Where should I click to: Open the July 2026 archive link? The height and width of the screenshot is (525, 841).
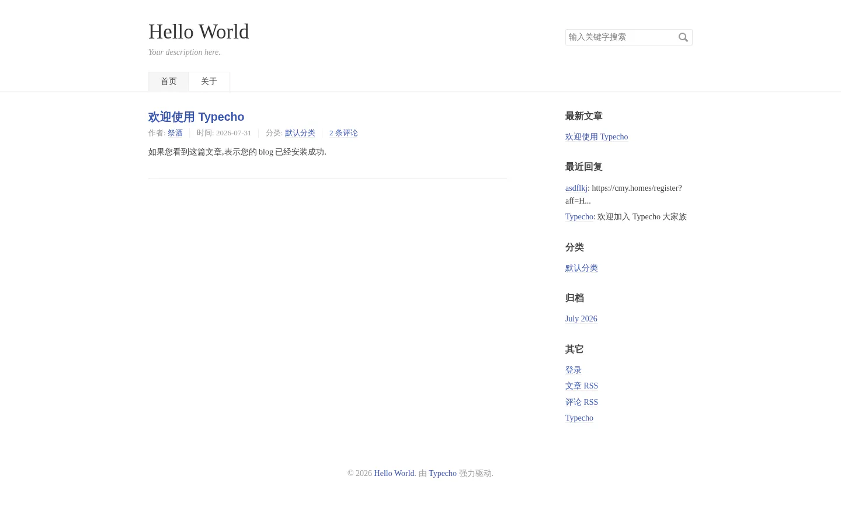tap(581, 319)
